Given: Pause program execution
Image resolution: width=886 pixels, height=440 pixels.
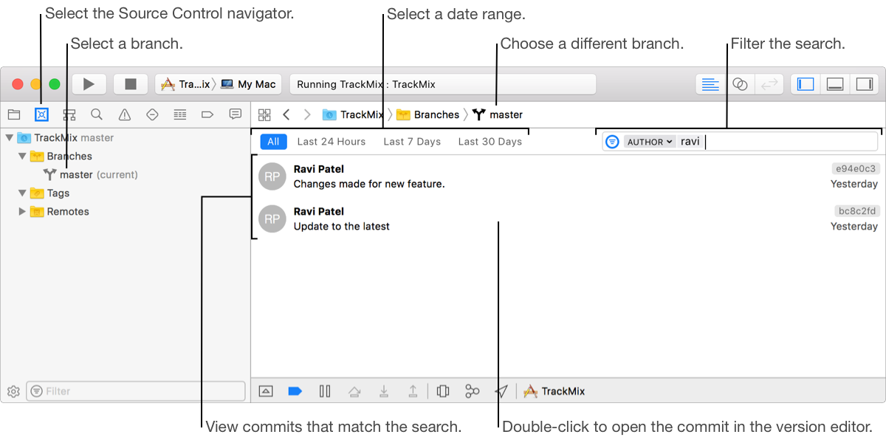Looking at the screenshot, I should [325, 391].
